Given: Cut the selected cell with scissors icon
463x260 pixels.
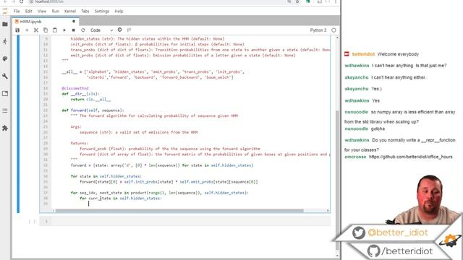Looking at the screenshot, I should coord(36,30).
